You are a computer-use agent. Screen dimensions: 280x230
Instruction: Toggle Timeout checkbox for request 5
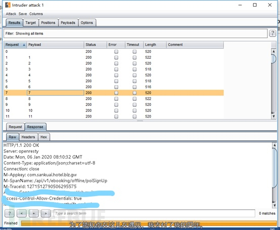[134, 81]
